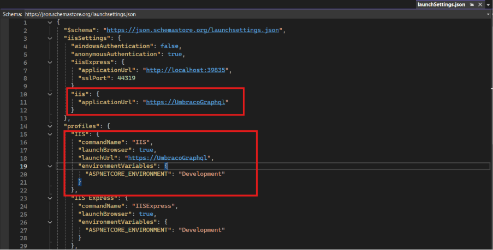The height and width of the screenshot is (250, 493).
Task: Fold environmentVariables on line 19
Action: point(50,166)
